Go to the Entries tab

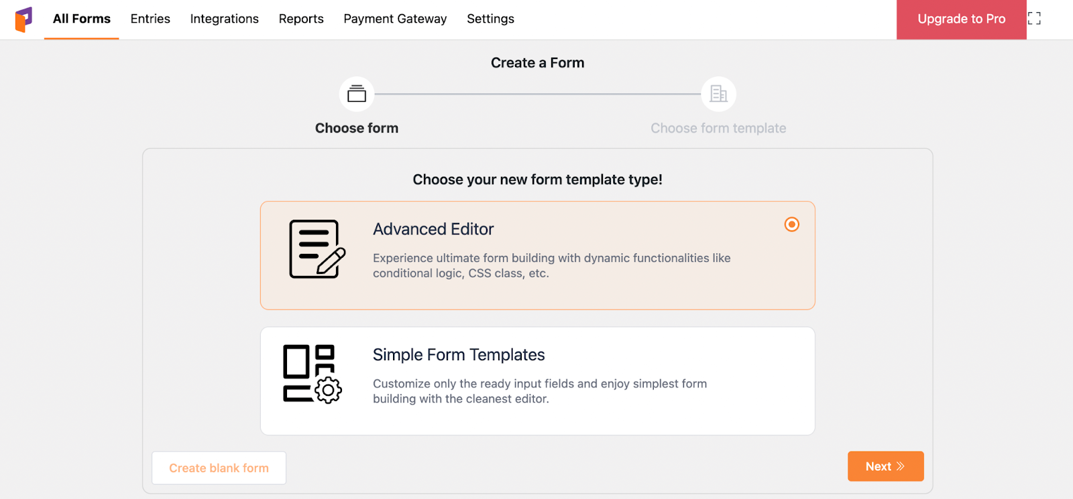150,19
